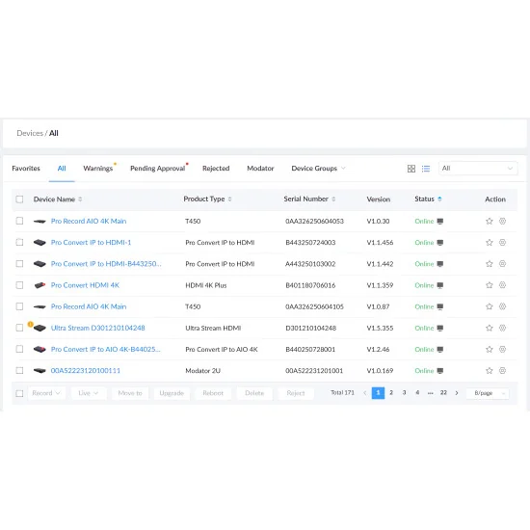The height and width of the screenshot is (530, 530).
Task: Click the Devices breadcrumb
Action: coord(30,133)
